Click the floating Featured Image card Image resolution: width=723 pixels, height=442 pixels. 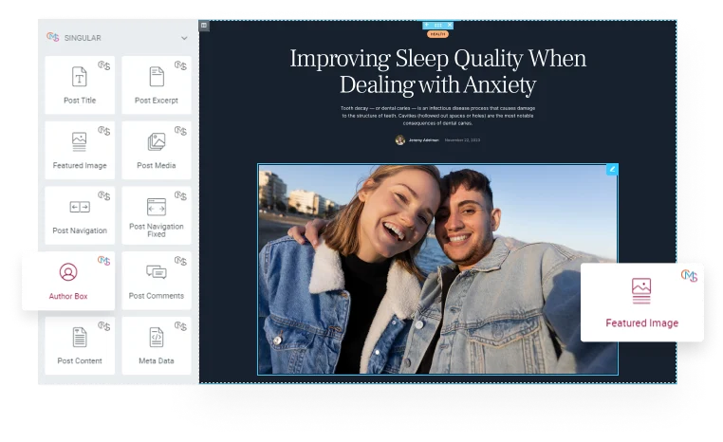pyautogui.click(x=641, y=303)
